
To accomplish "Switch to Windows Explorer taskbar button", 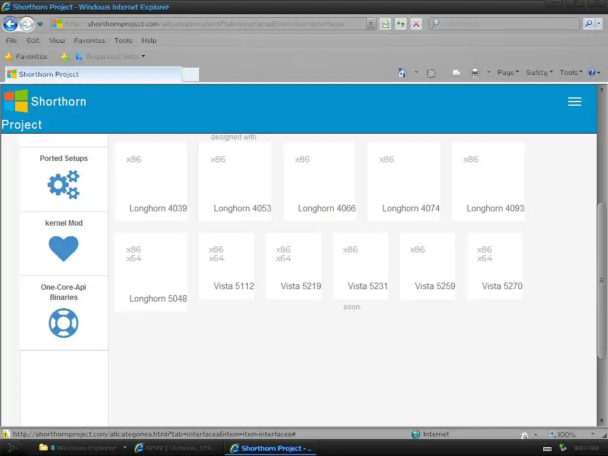I will pyautogui.click(x=82, y=448).
